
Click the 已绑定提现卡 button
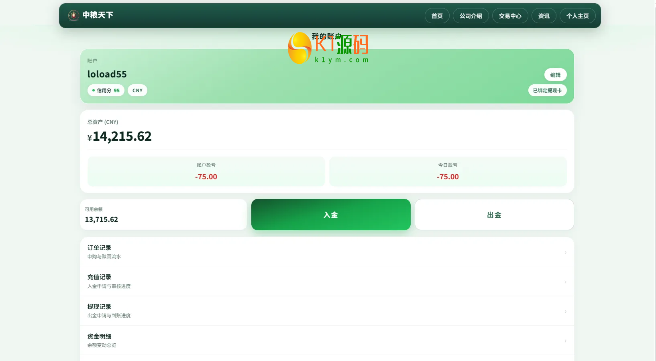tap(547, 90)
